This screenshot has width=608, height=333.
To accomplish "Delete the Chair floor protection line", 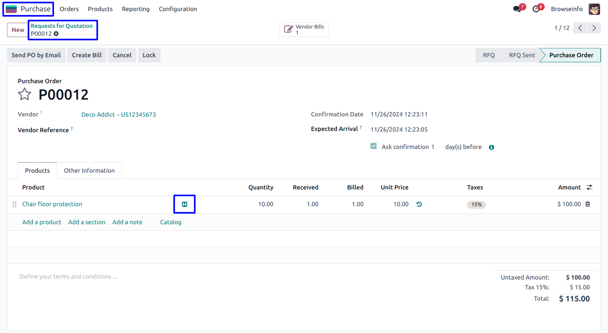I will (x=588, y=204).
